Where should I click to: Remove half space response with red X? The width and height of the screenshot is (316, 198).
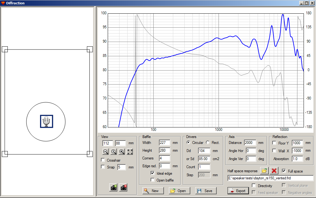coord(274,171)
